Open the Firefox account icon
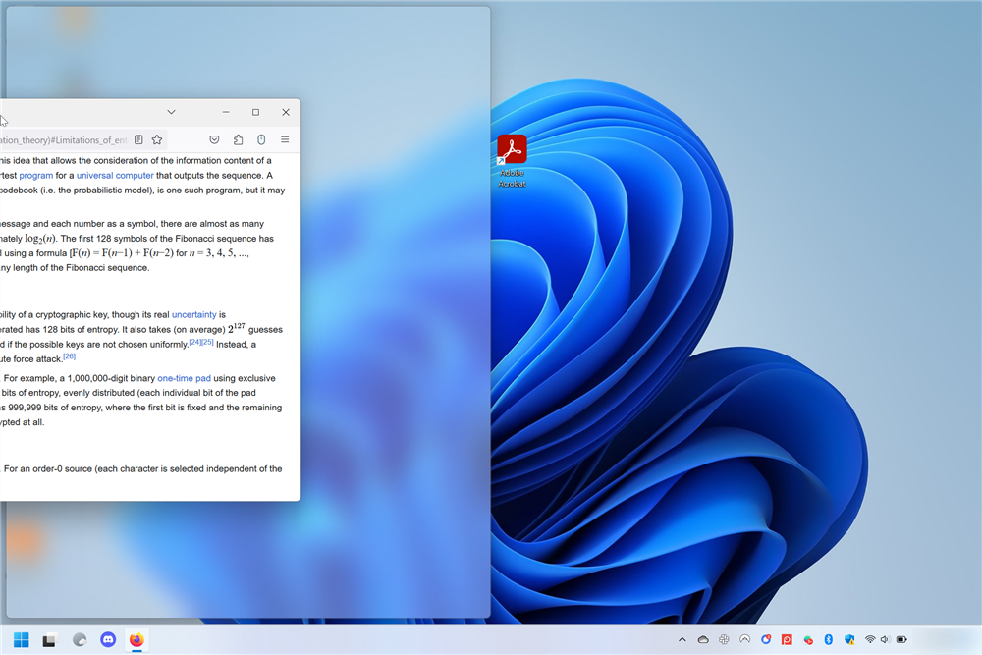The width and height of the screenshot is (982, 655). [261, 139]
